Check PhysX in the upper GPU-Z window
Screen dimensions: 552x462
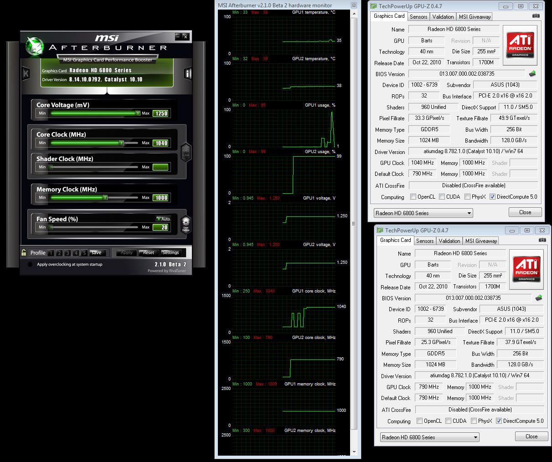(467, 197)
